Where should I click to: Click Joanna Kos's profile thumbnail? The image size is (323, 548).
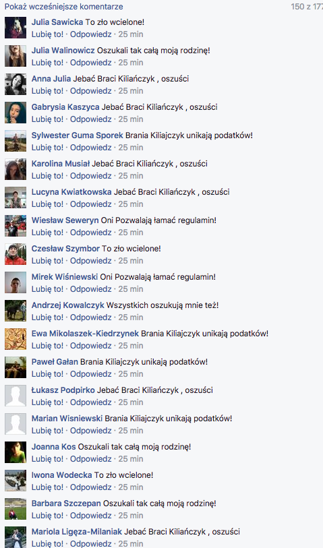16,452
